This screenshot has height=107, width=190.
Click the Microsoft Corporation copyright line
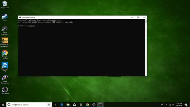tap(45, 22)
